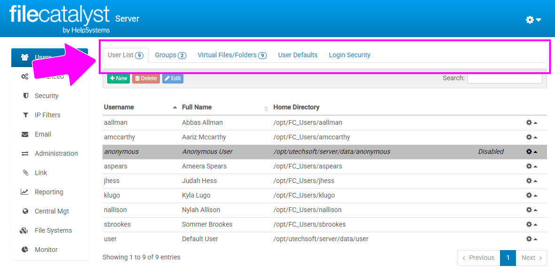Image resolution: width=555 pixels, height=274 pixels.
Task: Click the sbrookes username cell
Action: [x=118, y=224]
